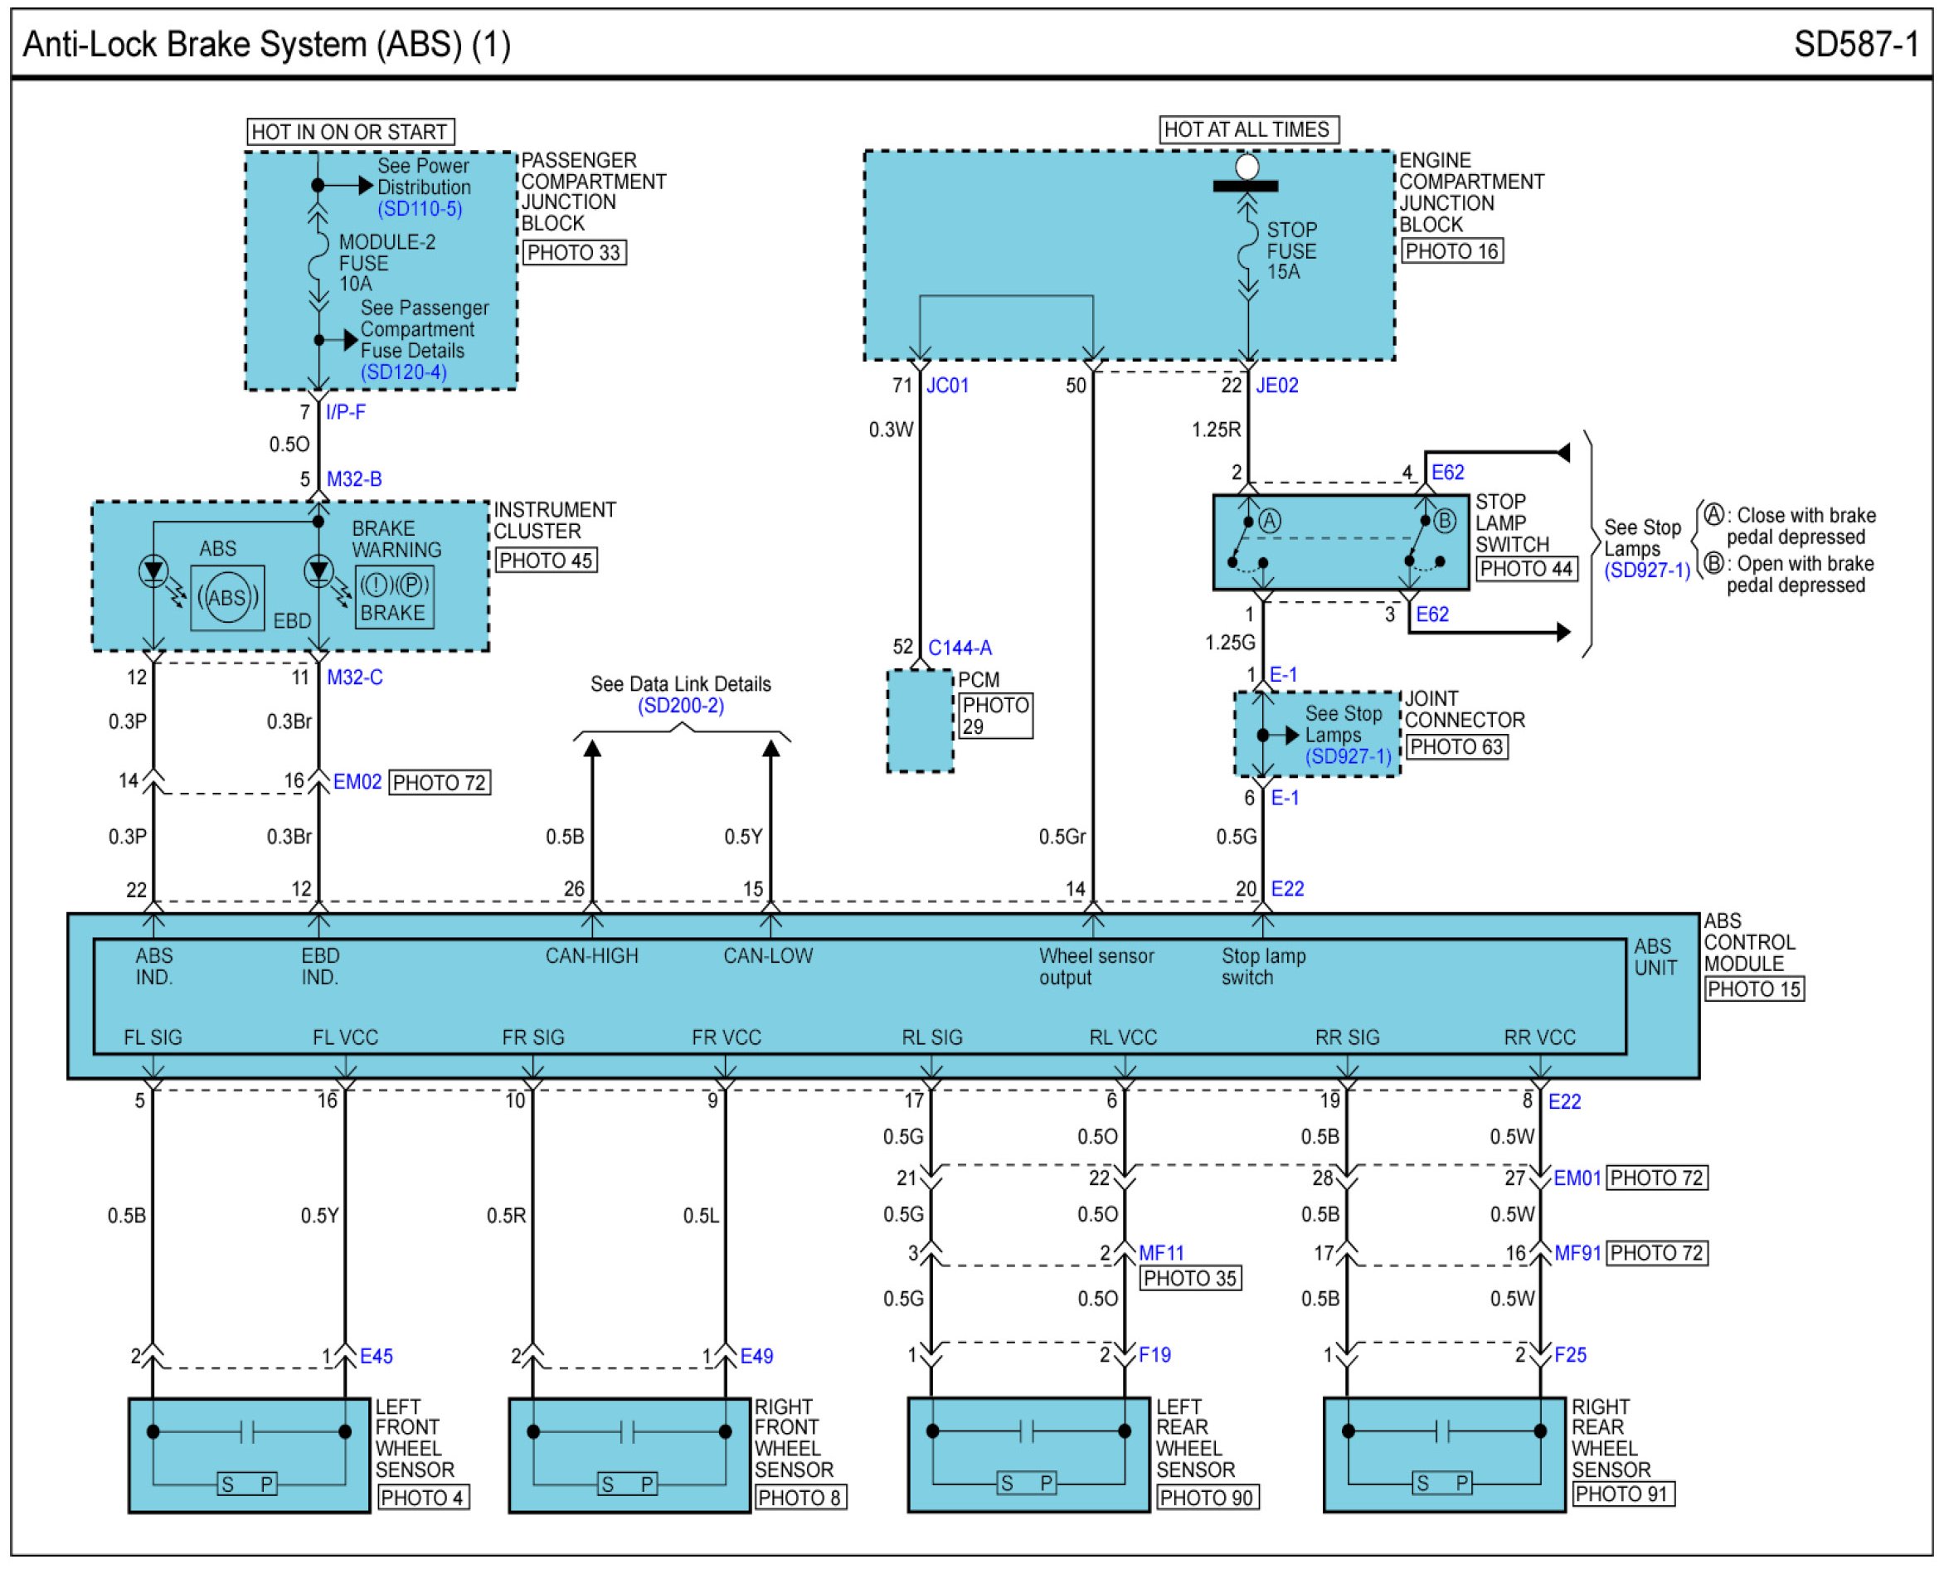The image size is (1944, 1569).
Task: Open SD120-4 fuse details link
Action: [x=403, y=372]
